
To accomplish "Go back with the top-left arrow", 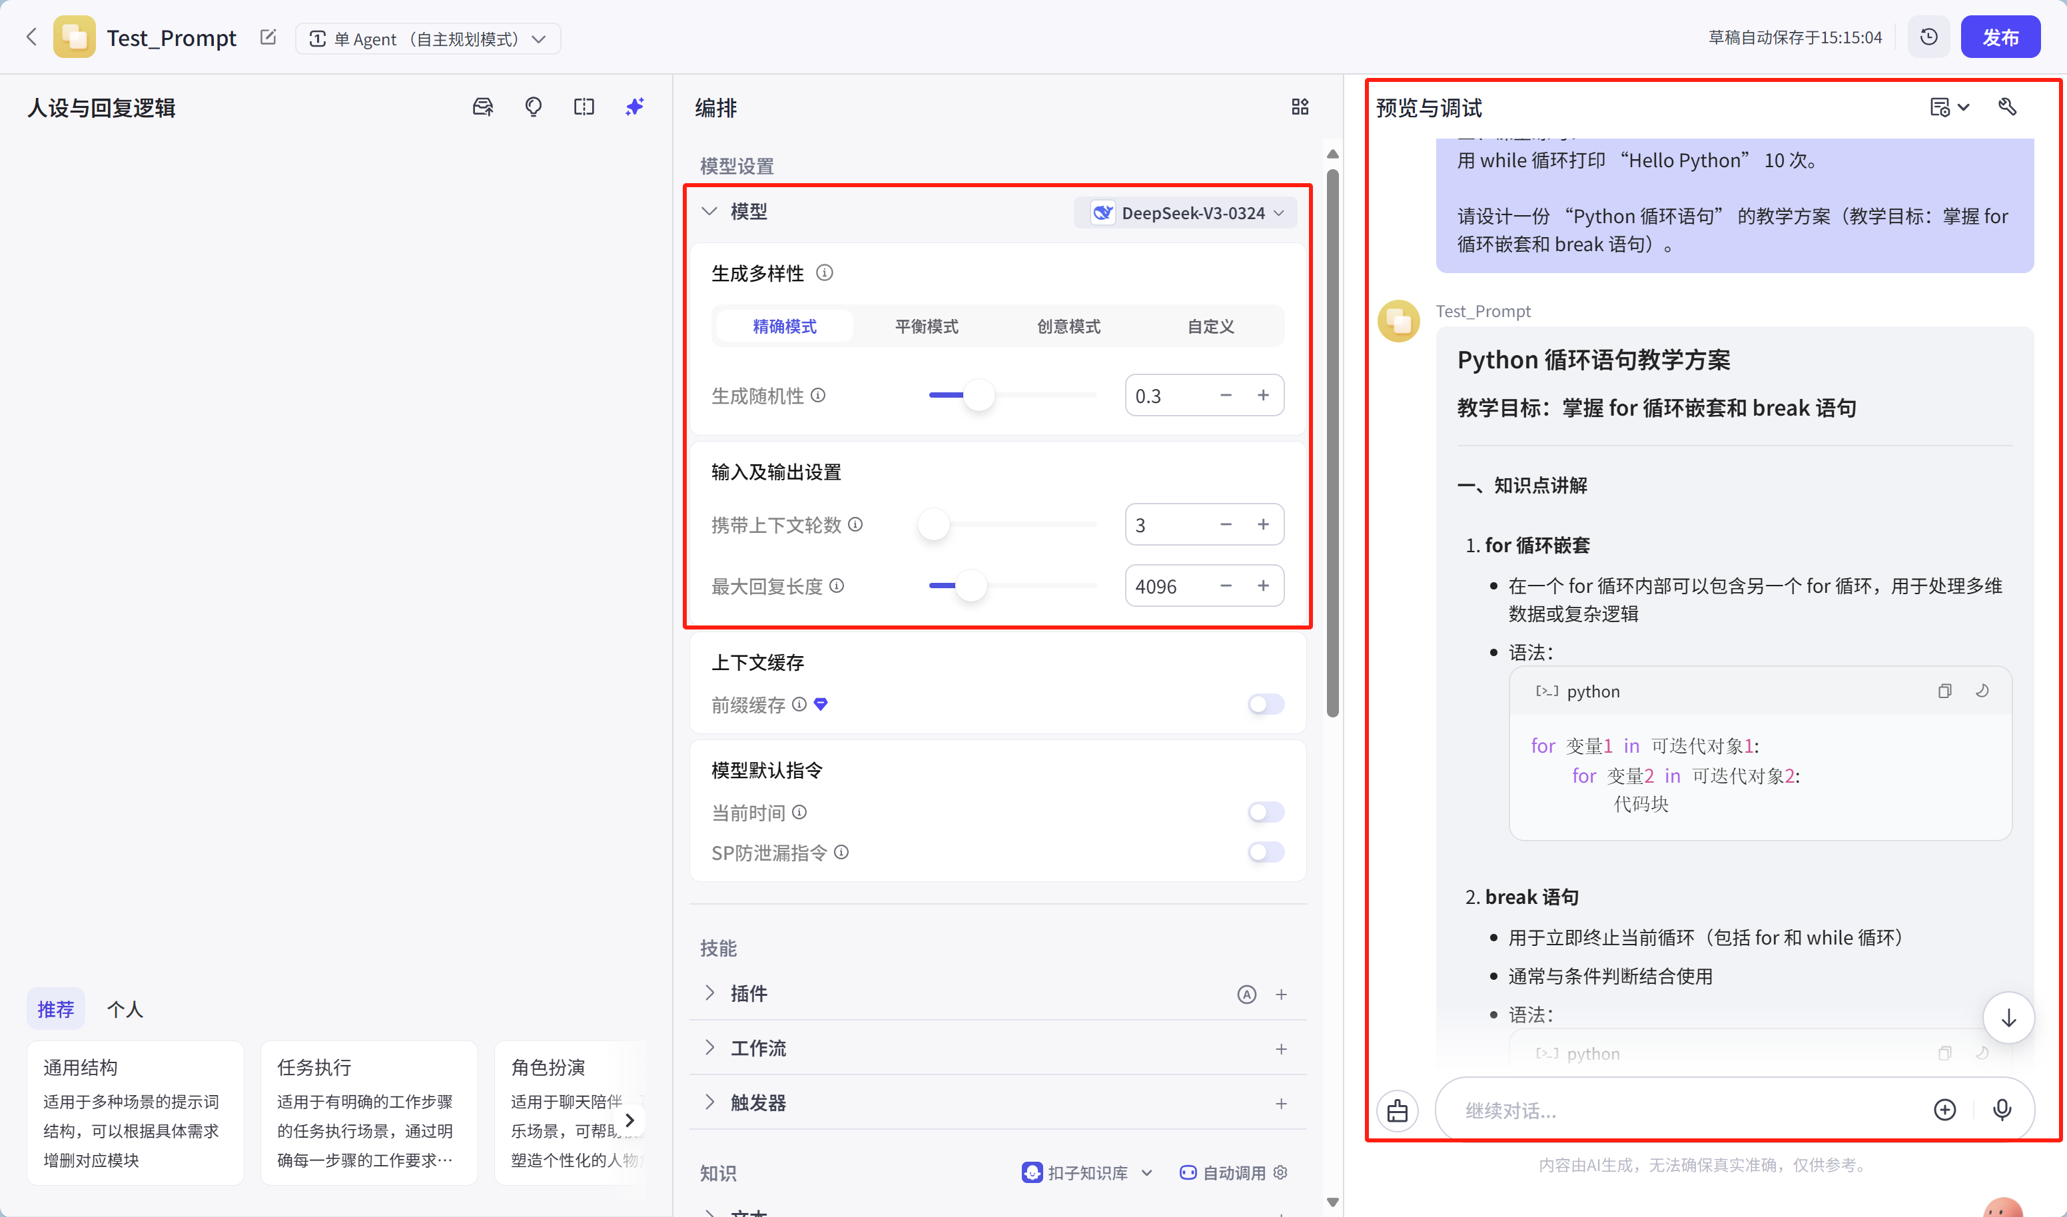I will click(32, 37).
